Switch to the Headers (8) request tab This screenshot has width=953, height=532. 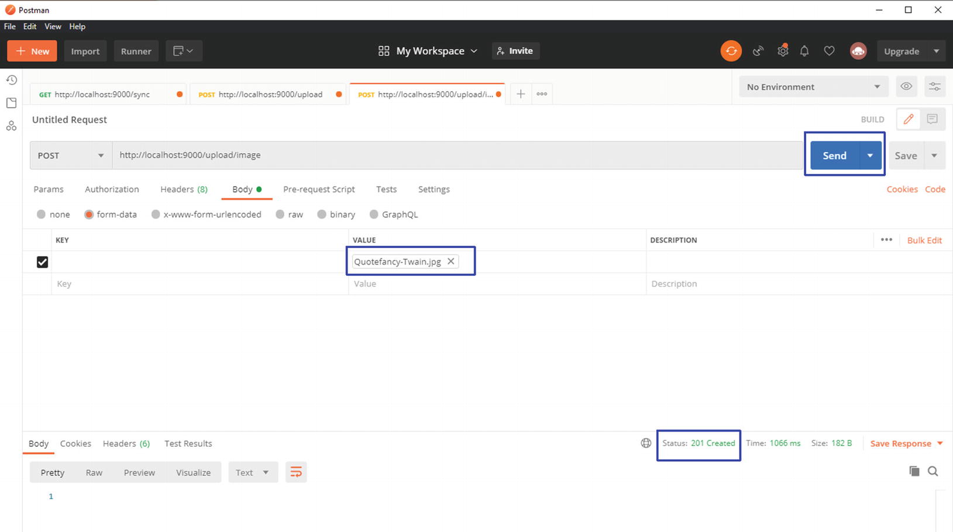click(184, 189)
